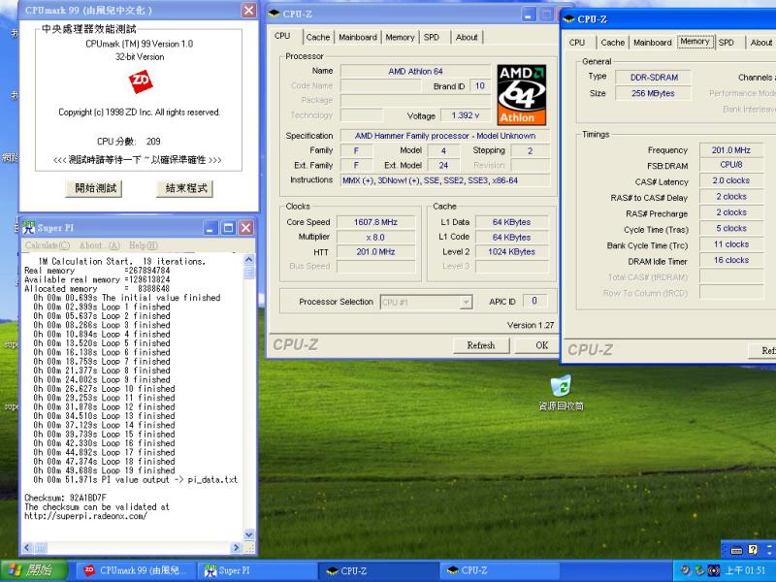Click the left CPU-Z window's title bar icon
This screenshot has height=582, width=776.
tap(275, 14)
